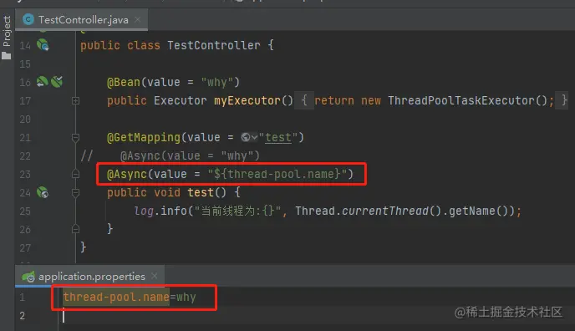Click the "test" URL mapping link
Viewport: 575px width, 331px height.
(x=278, y=137)
